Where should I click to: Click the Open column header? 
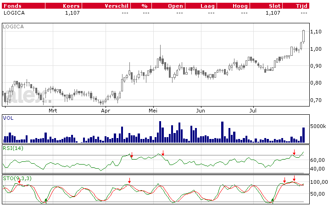point(168,6)
